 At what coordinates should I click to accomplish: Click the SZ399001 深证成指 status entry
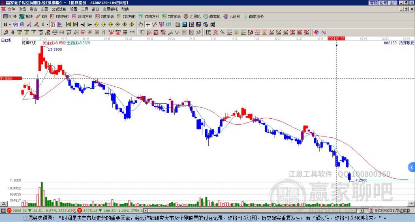pos(389,211)
